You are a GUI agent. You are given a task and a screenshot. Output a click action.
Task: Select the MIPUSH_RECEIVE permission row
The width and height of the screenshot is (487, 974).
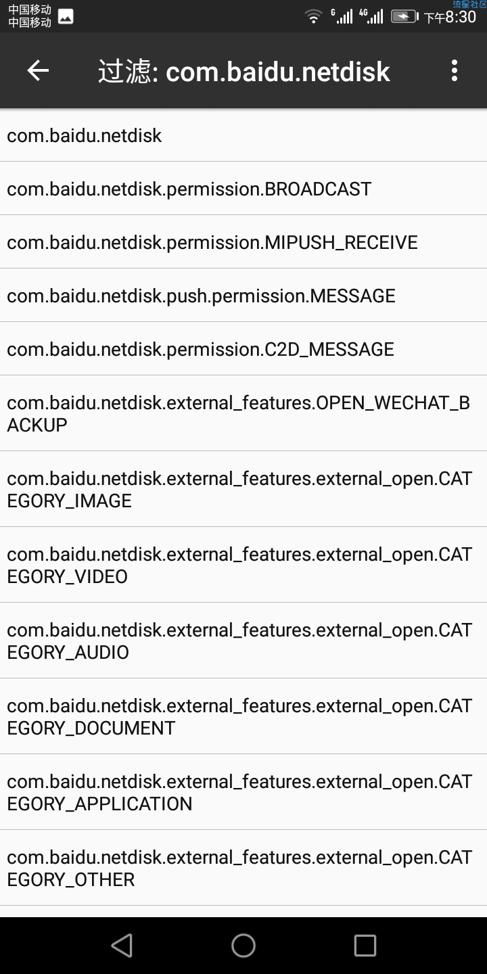pyautogui.click(x=243, y=242)
